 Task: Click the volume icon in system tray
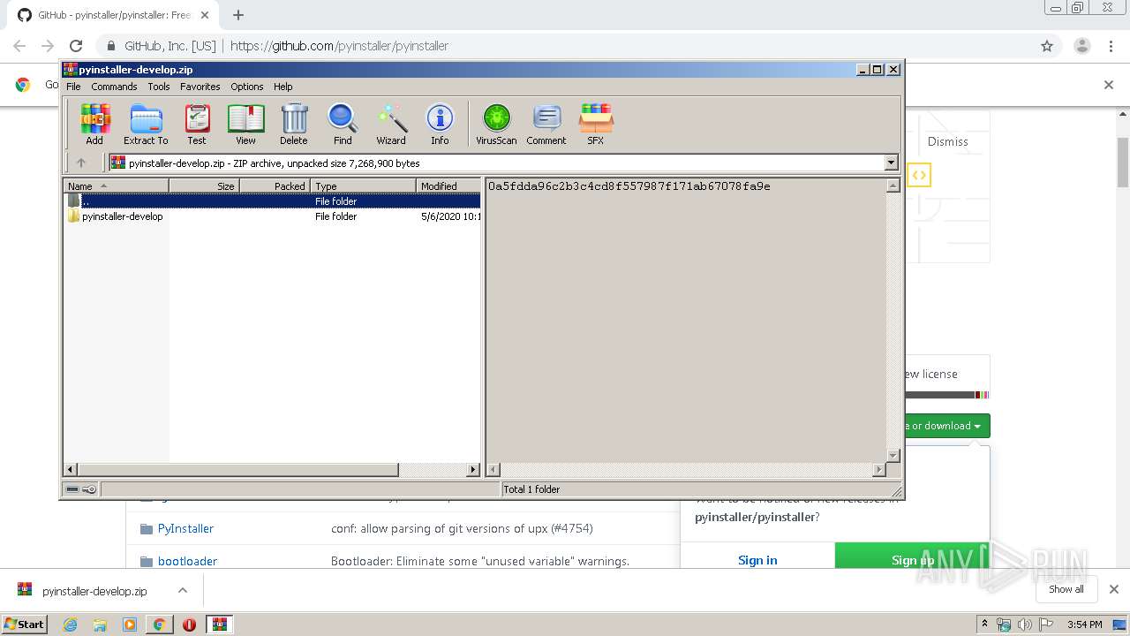pos(1024,625)
